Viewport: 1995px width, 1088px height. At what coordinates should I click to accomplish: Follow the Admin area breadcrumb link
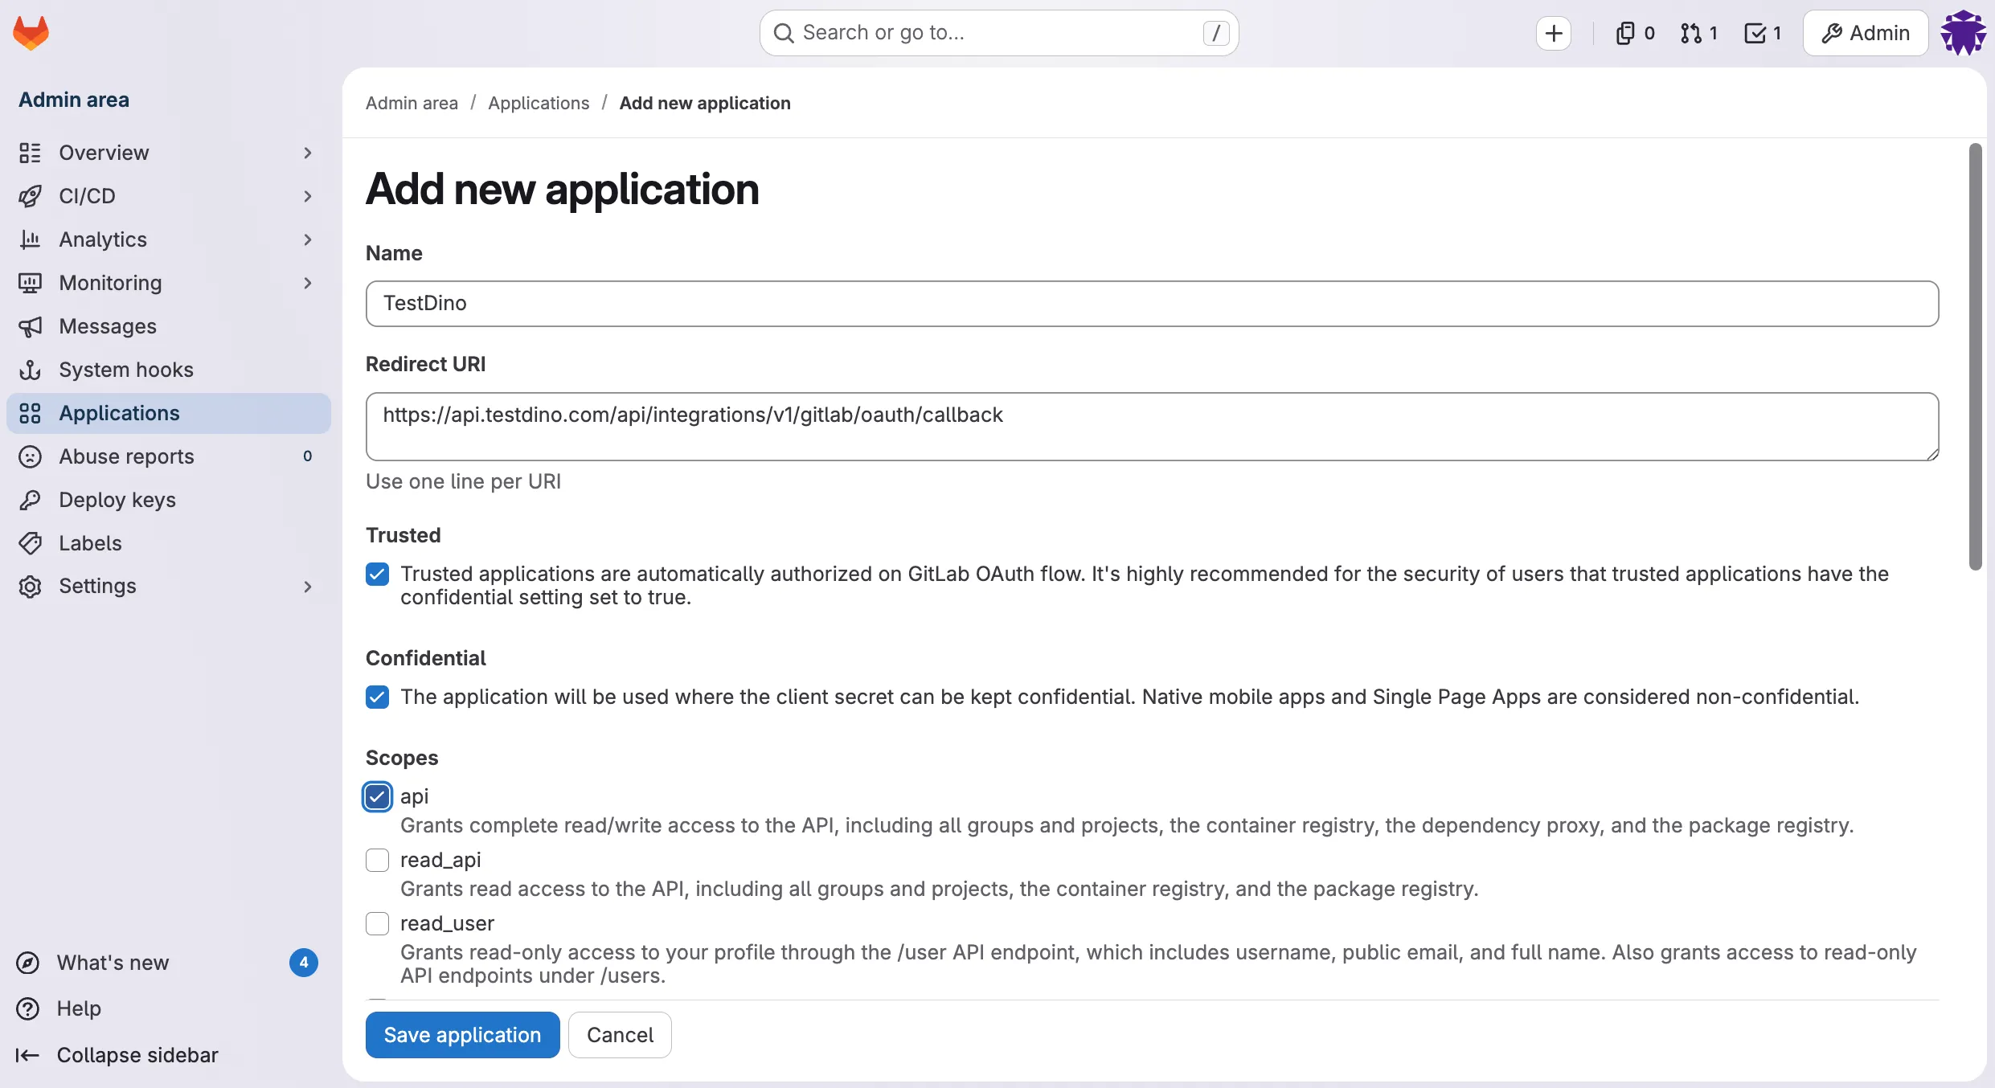pyautogui.click(x=412, y=103)
